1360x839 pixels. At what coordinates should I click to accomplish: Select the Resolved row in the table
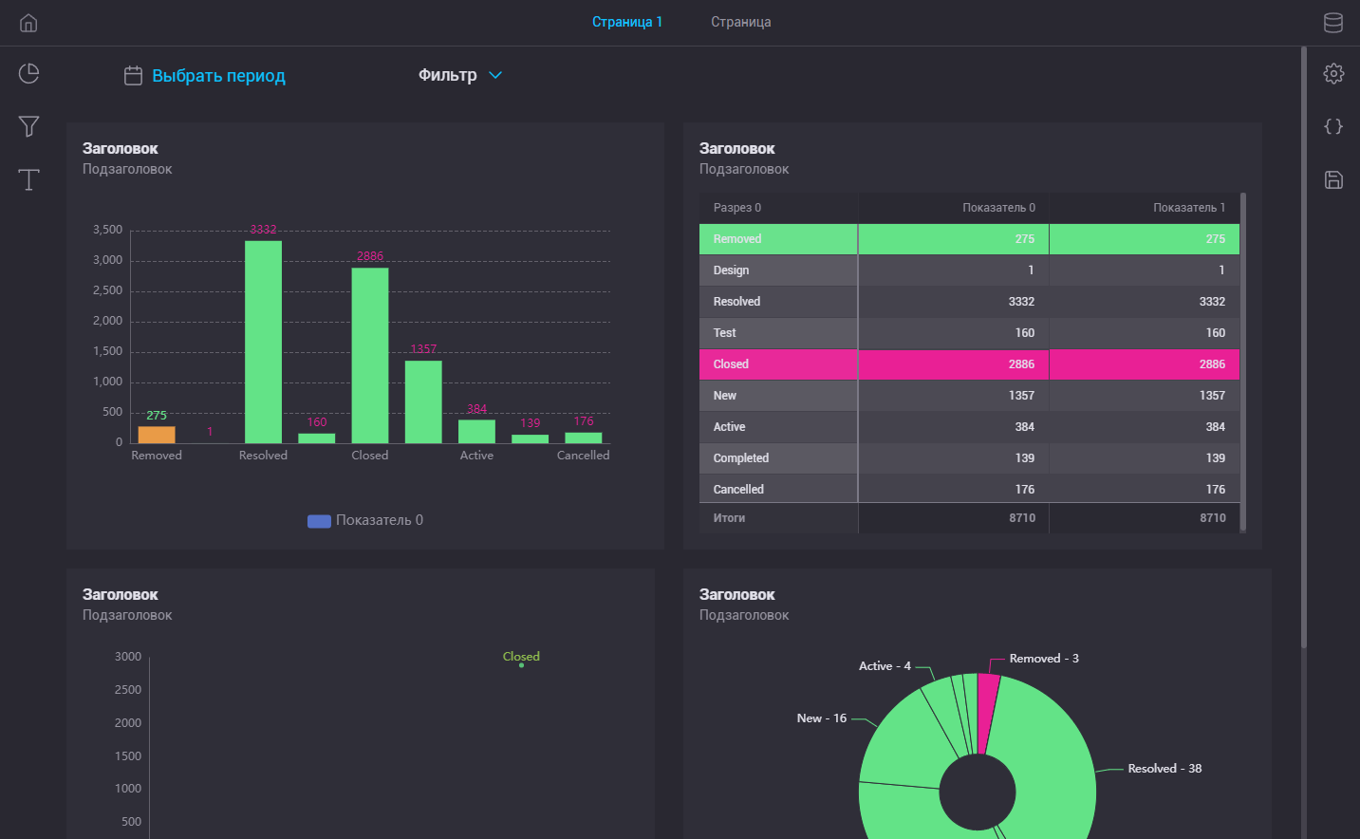coord(969,302)
